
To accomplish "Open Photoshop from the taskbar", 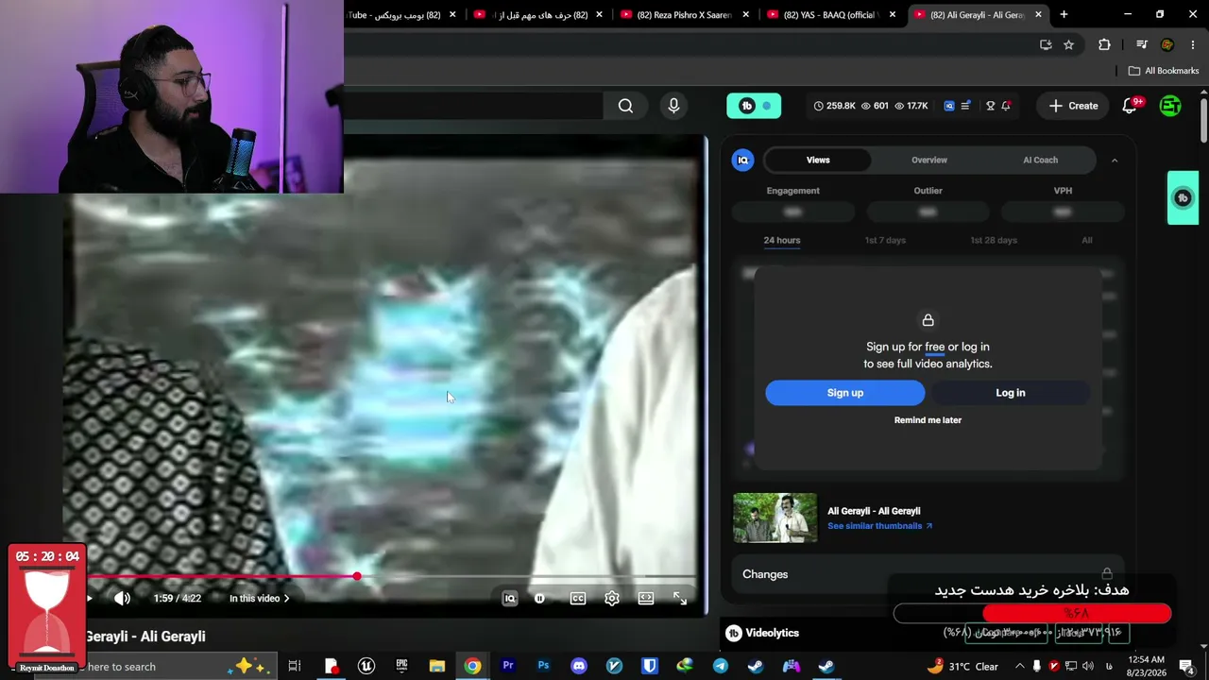I will click(x=543, y=667).
